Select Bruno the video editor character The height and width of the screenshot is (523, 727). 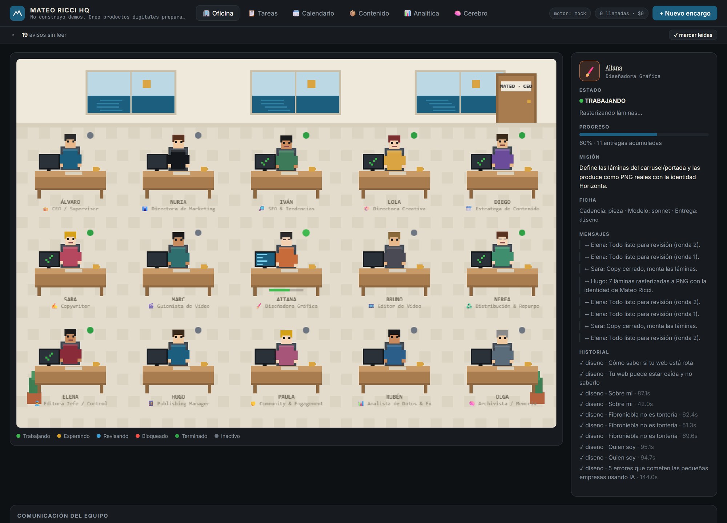coord(394,250)
